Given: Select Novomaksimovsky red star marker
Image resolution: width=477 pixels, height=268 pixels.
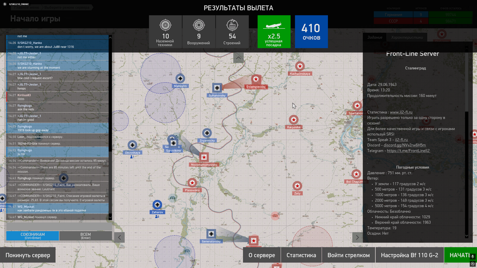Looking at the screenshot, I should (x=204, y=157).
